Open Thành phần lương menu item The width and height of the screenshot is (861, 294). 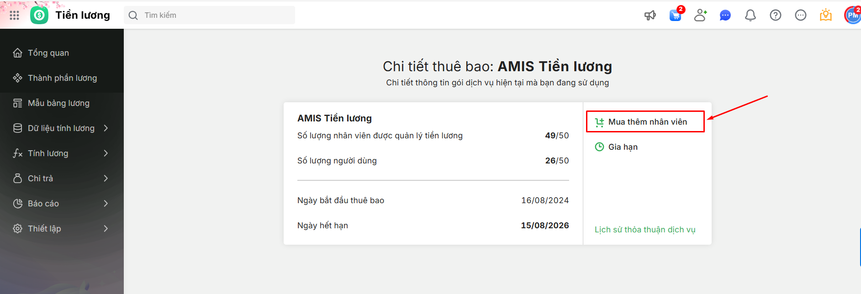[62, 78]
